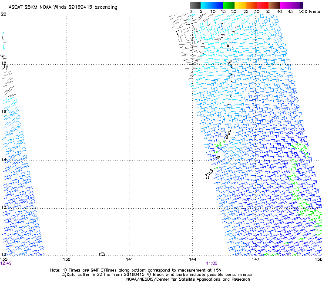Click the "5" legend label under color bar
Screen dimensions: 322x282
pos(201,12)
